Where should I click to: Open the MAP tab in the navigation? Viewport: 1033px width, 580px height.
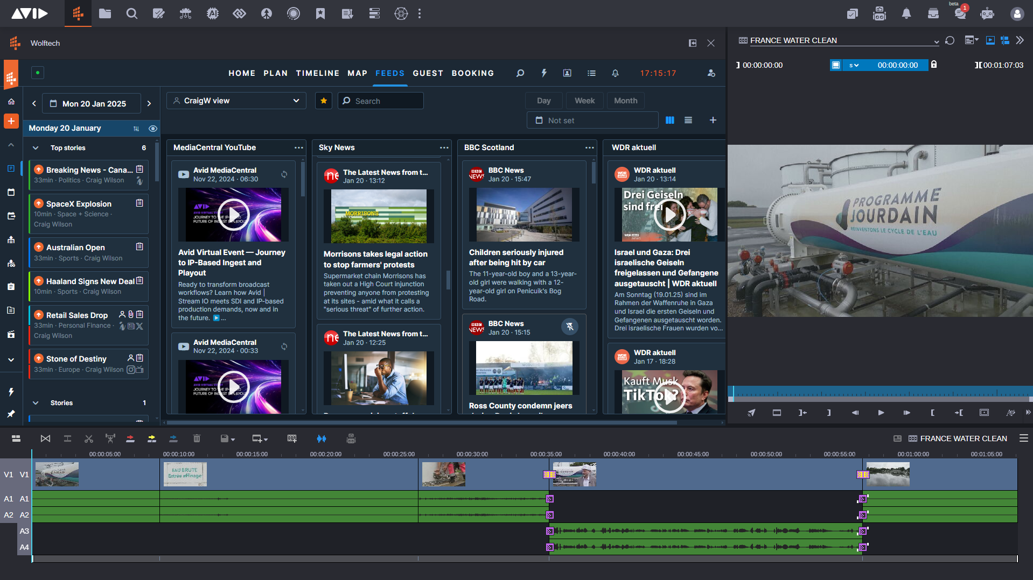pyautogui.click(x=357, y=73)
